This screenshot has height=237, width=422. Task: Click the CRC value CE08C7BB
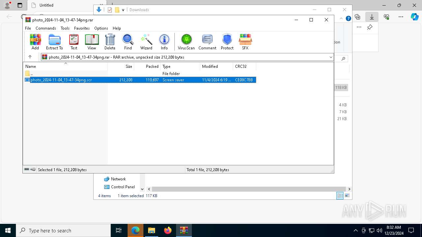(x=244, y=80)
